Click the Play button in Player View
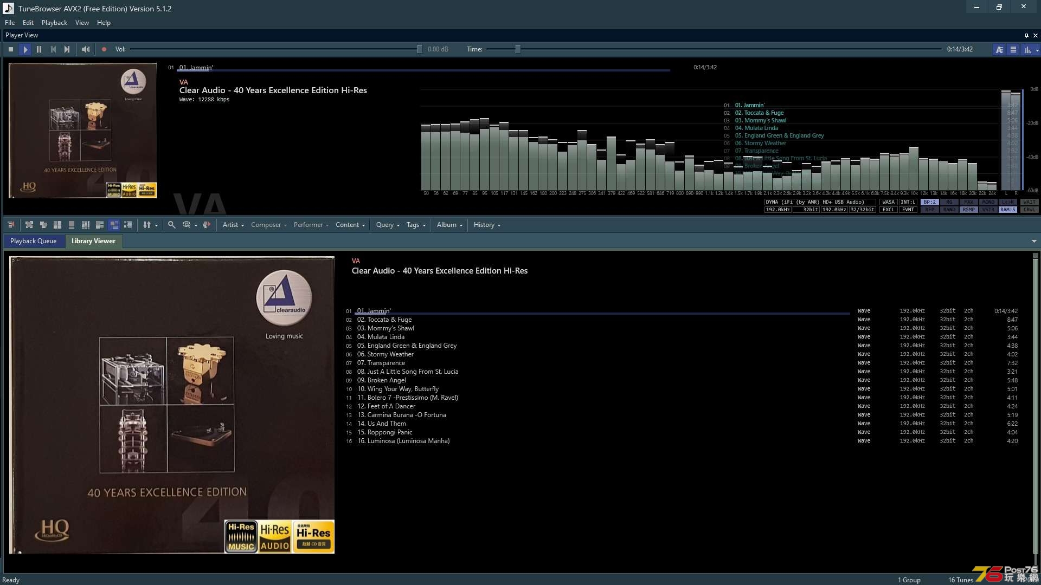The height and width of the screenshot is (585, 1041). [25, 49]
